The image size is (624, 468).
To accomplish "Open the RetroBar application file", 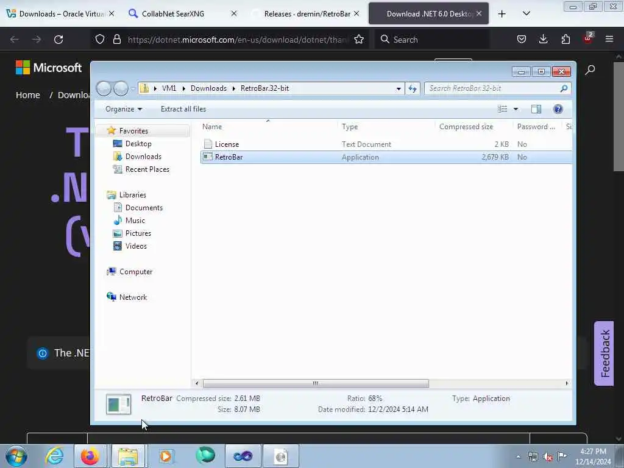I will tap(229, 157).
